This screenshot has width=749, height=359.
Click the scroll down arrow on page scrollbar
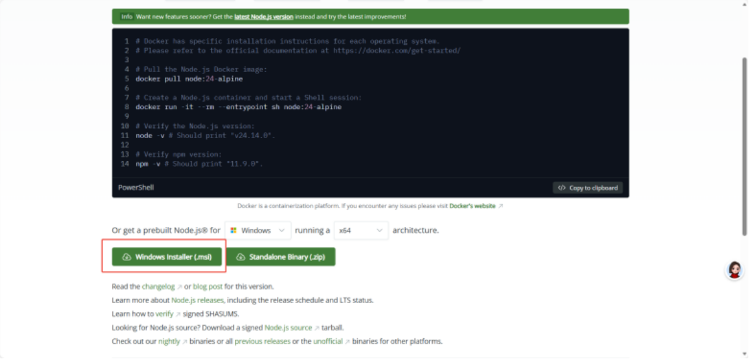(744, 354)
